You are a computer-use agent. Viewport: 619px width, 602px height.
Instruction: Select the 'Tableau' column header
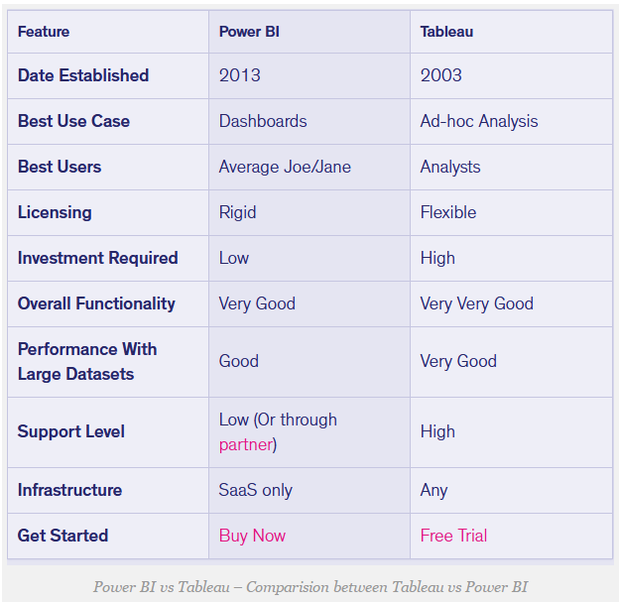pyautogui.click(x=446, y=32)
